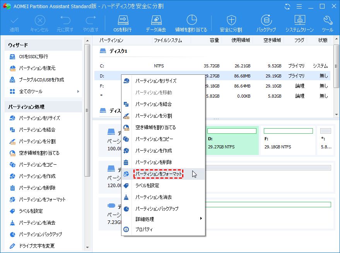Open the 領域を割り当てる toolbar tool

191,24
